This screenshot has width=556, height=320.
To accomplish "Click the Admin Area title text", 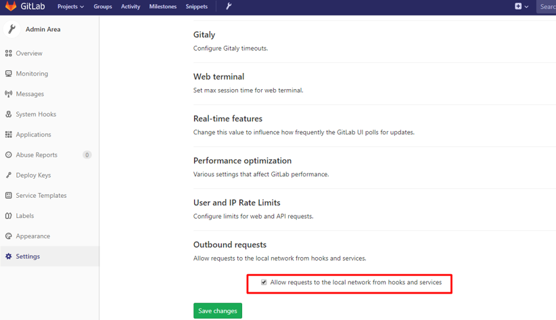I will click(x=43, y=30).
